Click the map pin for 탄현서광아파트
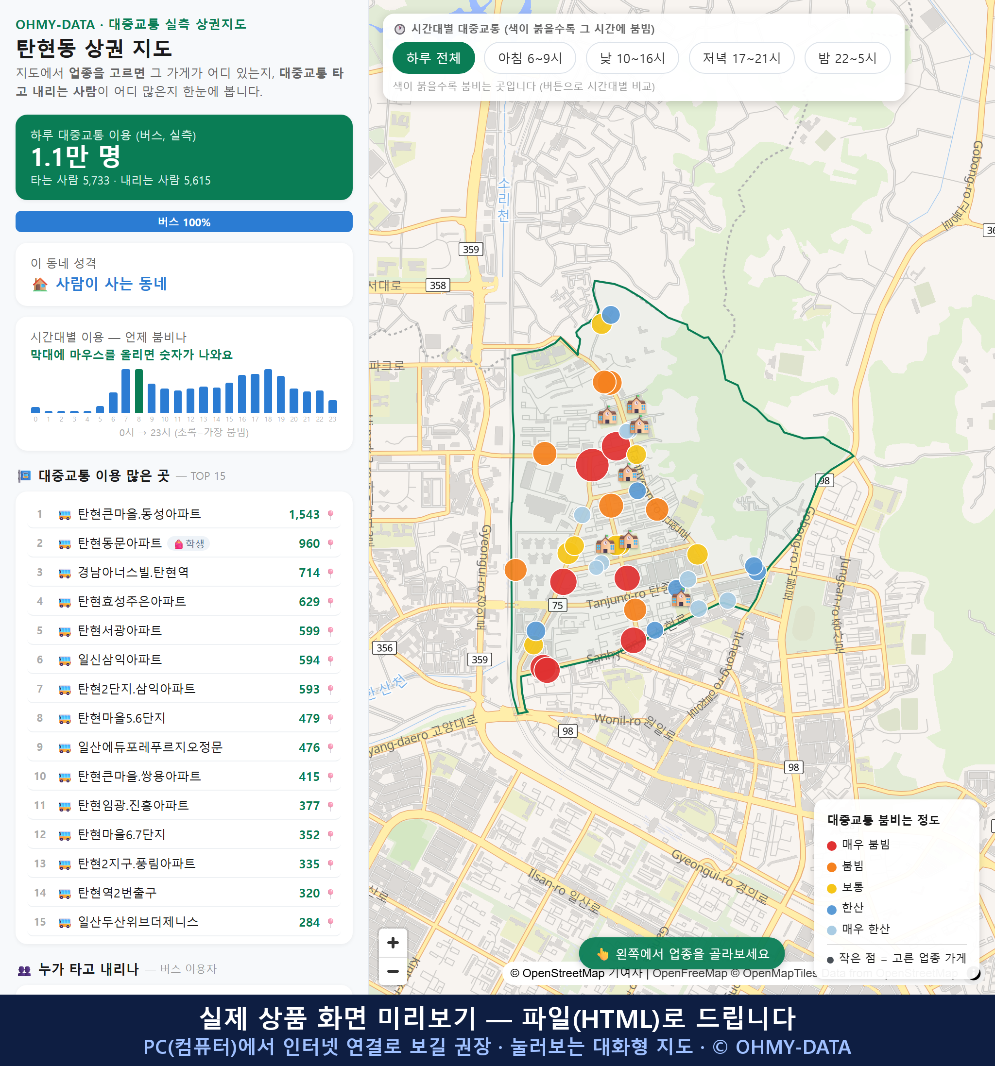This screenshot has height=1066, width=995. coord(330,631)
